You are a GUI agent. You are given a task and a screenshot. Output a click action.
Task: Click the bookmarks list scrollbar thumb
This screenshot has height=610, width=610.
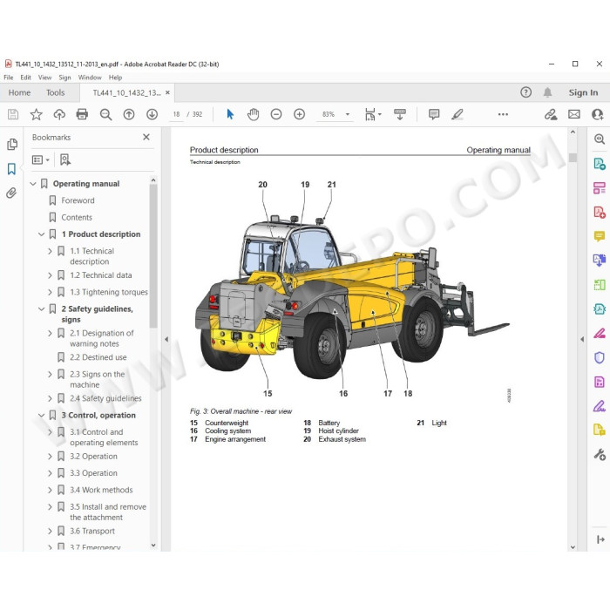[153, 255]
